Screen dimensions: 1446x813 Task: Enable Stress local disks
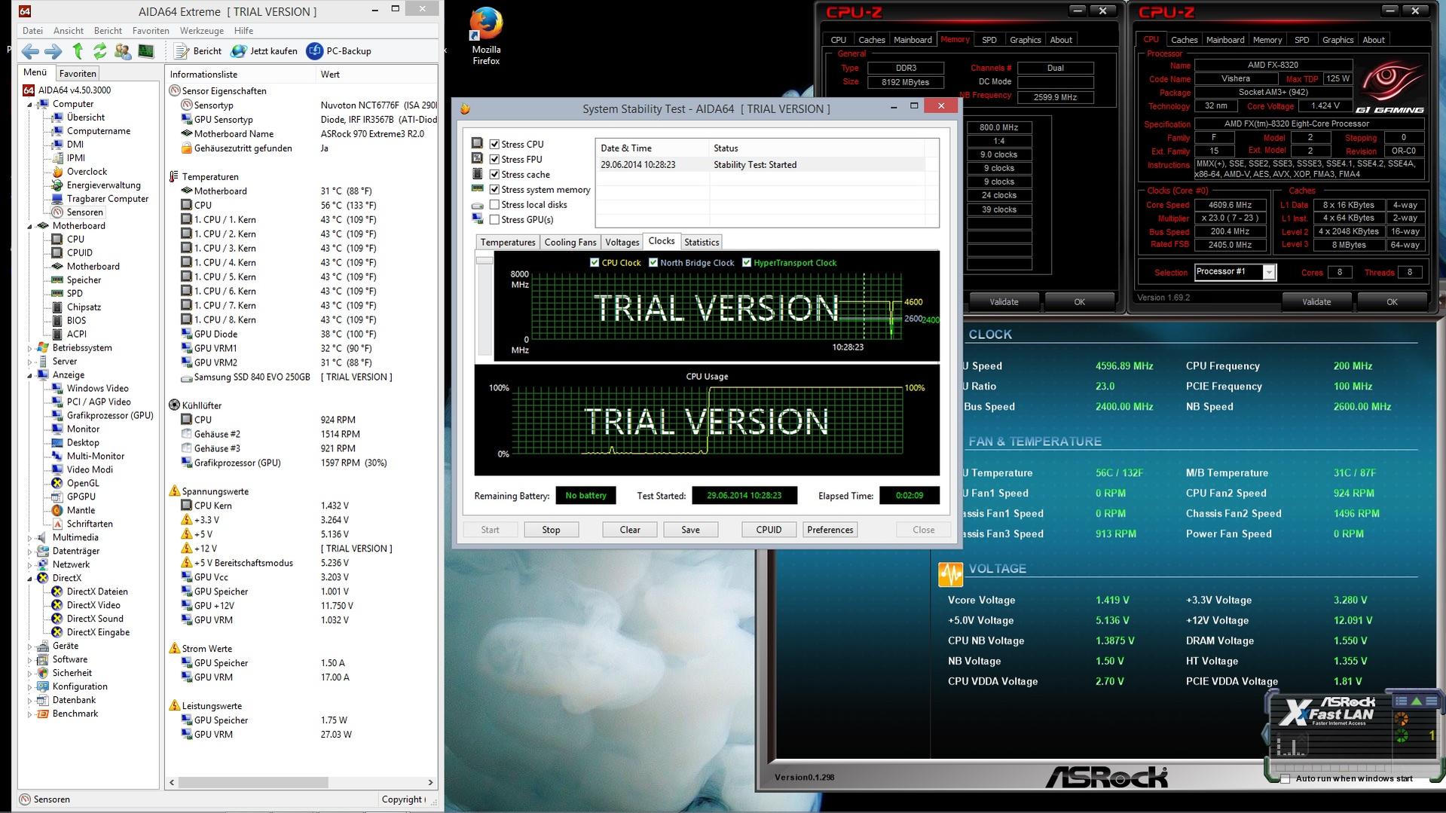[494, 204]
